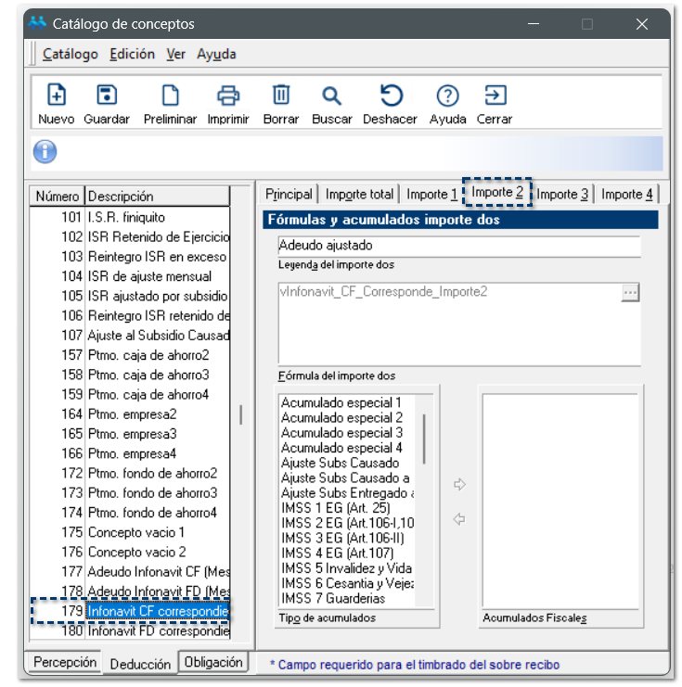Open the Ayuda help icon
The height and width of the screenshot is (687, 682).
click(x=447, y=96)
